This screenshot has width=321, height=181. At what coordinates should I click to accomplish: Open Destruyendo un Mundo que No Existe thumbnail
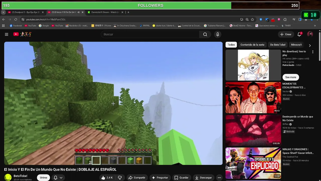point(253,130)
